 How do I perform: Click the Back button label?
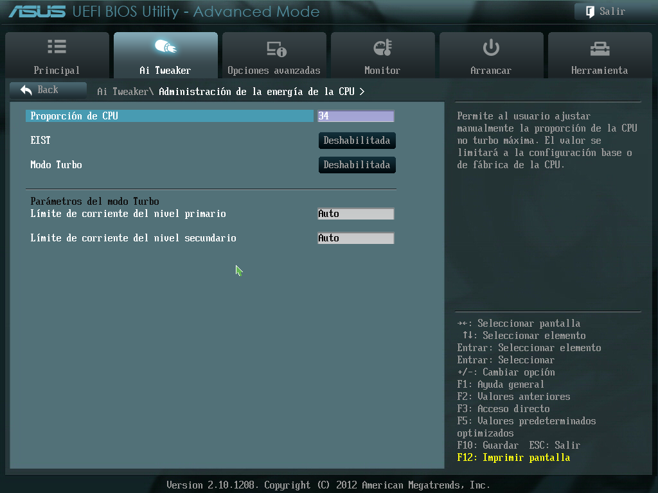tap(48, 90)
